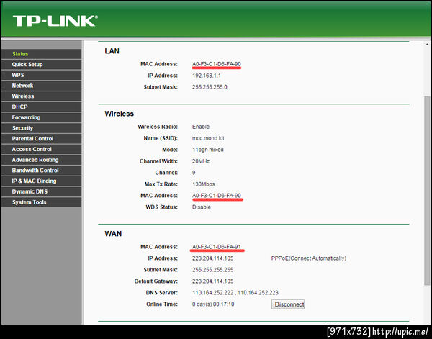Screen dimensions: 432x339
Task: Click WAN IP address 223.204.114.105
Action: click(x=212, y=258)
